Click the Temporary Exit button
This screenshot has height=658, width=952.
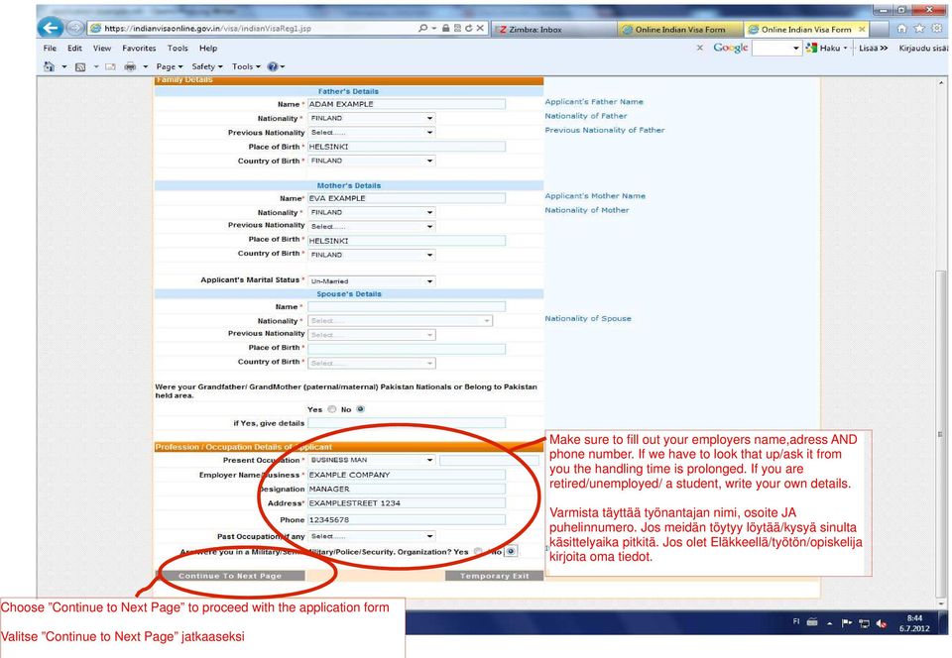[494, 576]
